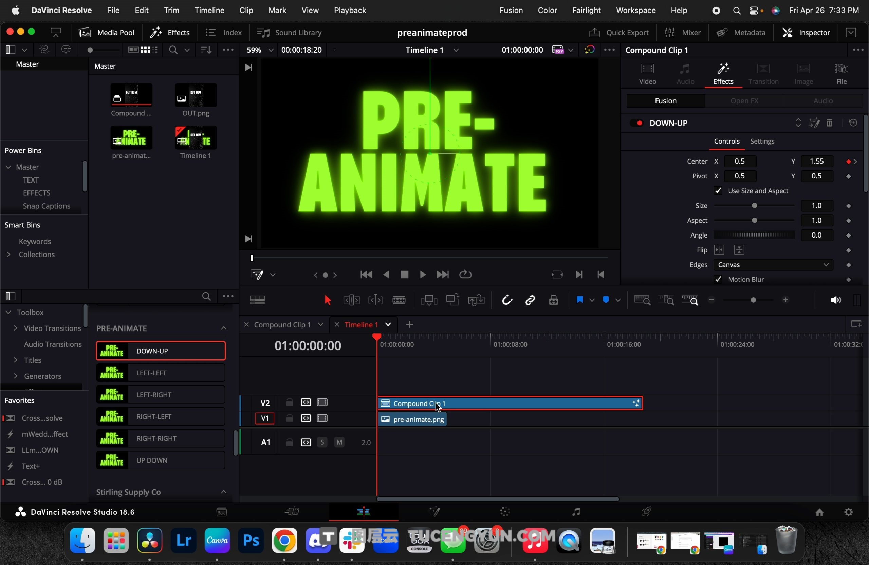Disable the Motion Blur checkbox
The image size is (869, 565).
pos(718,280)
